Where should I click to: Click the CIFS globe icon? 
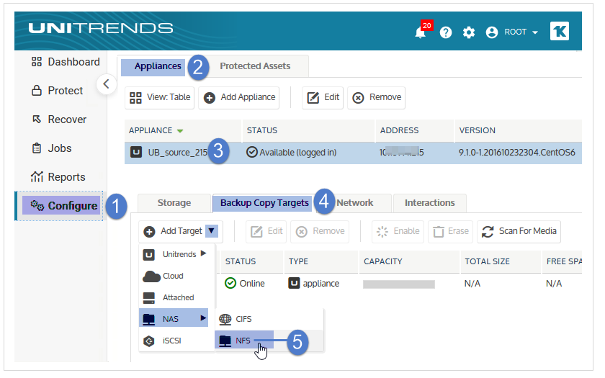[x=225, y=320]
